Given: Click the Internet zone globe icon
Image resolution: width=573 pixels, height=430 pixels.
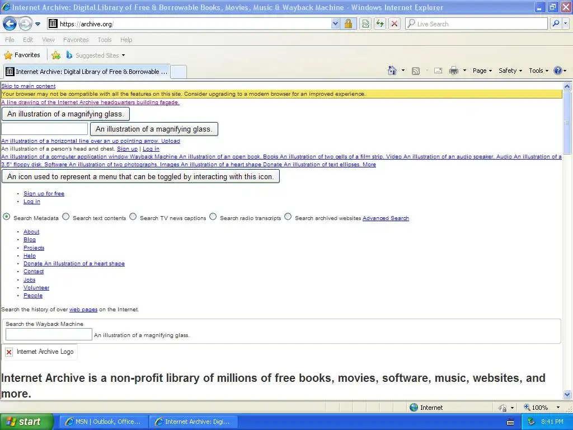Looking at the screenshot, I should (x=414, y=408).
